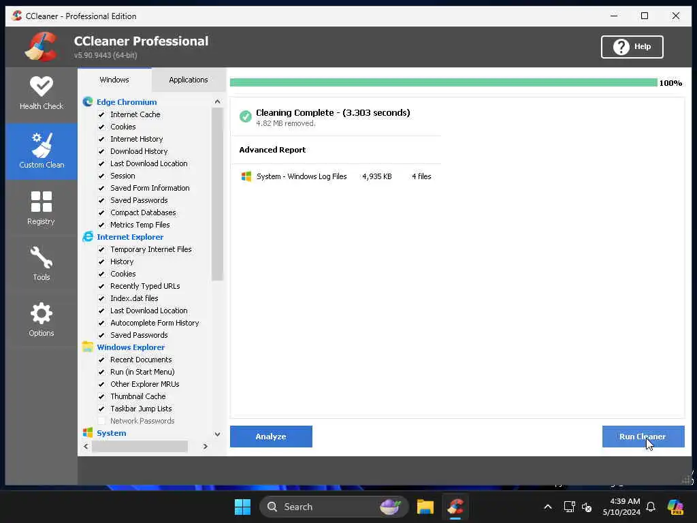
Task: Open File Explorer from the taskbar
Action: 425,507
